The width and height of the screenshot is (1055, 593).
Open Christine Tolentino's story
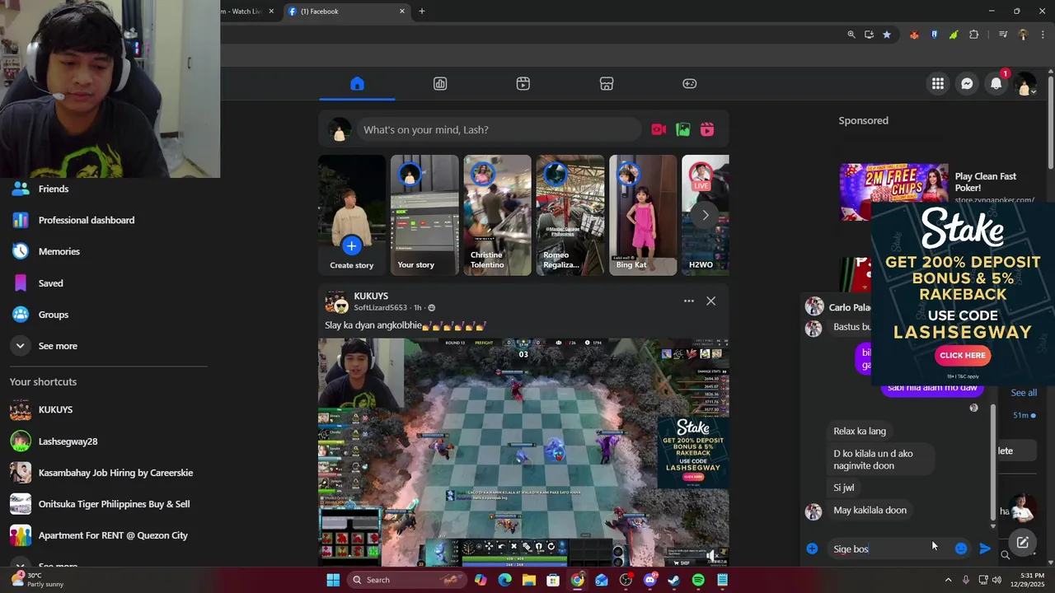[x=497, y=215]
